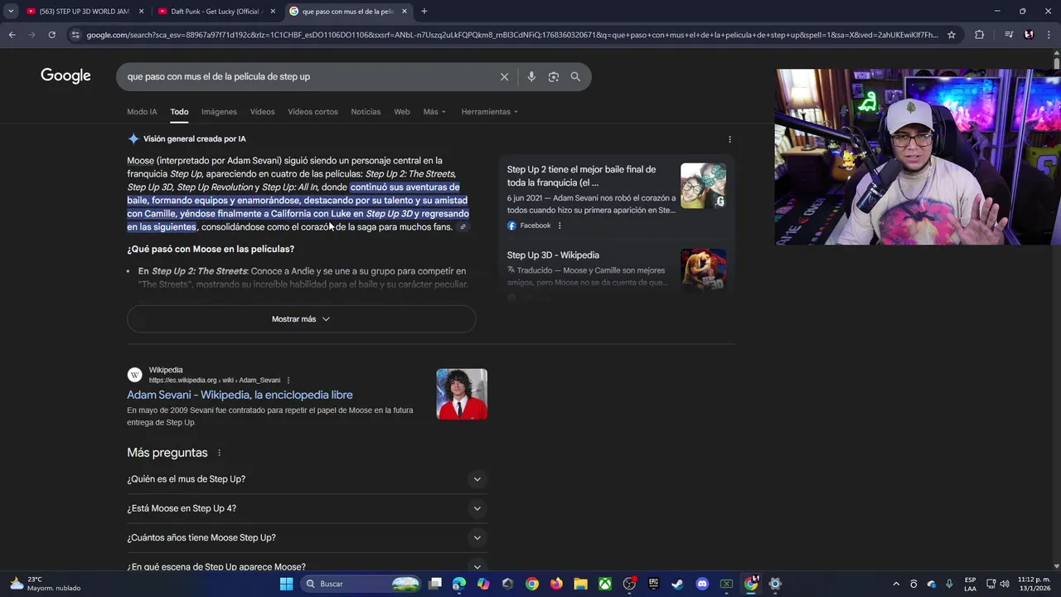
Task: Click the Chrome address bar URL
Action: (x=512, y=35)
